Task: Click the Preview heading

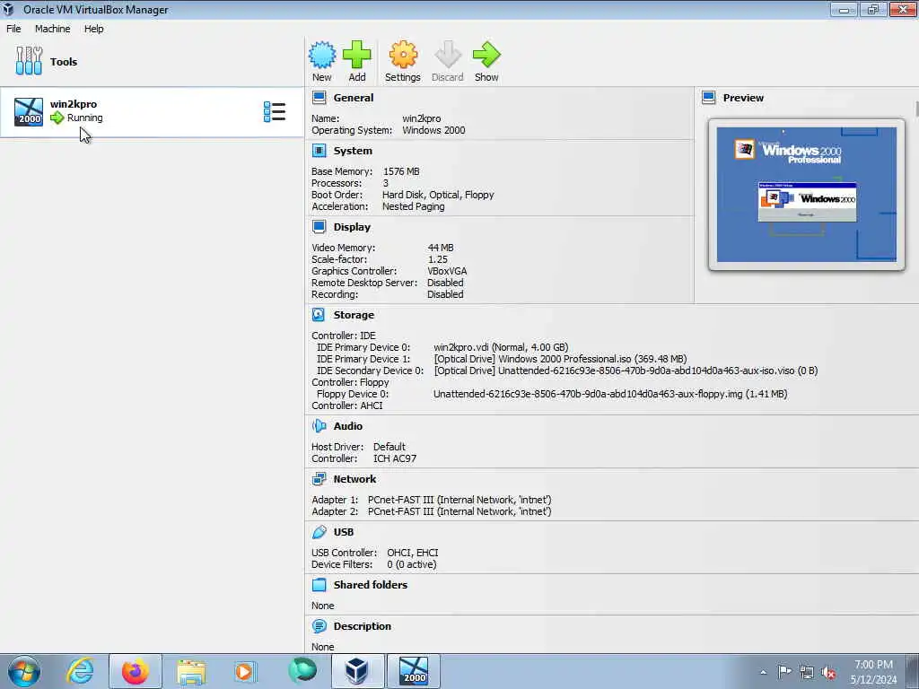Action: (x=743, y=98)
